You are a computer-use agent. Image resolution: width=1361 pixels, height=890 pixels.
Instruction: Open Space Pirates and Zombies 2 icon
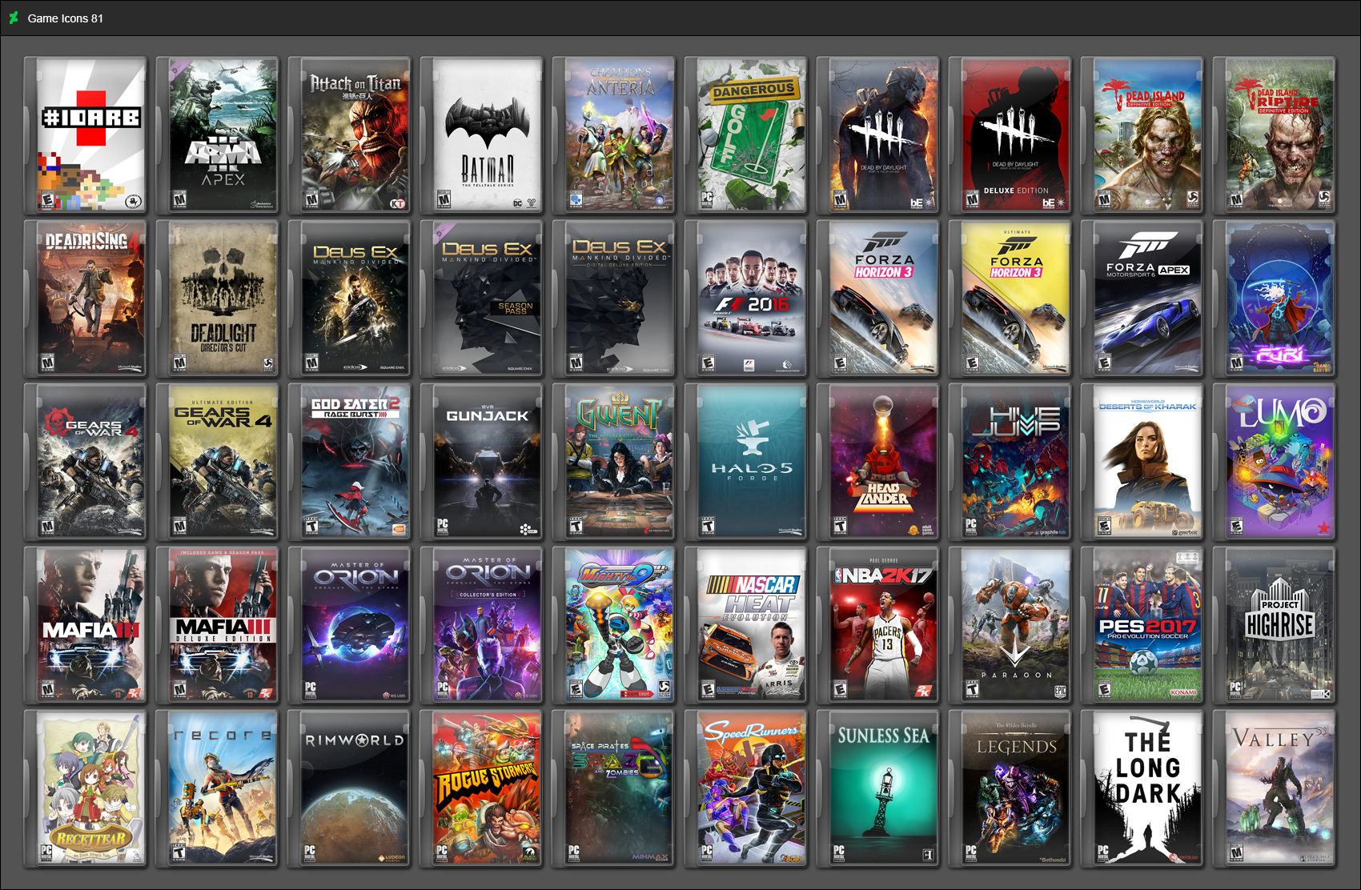[614, 789]
